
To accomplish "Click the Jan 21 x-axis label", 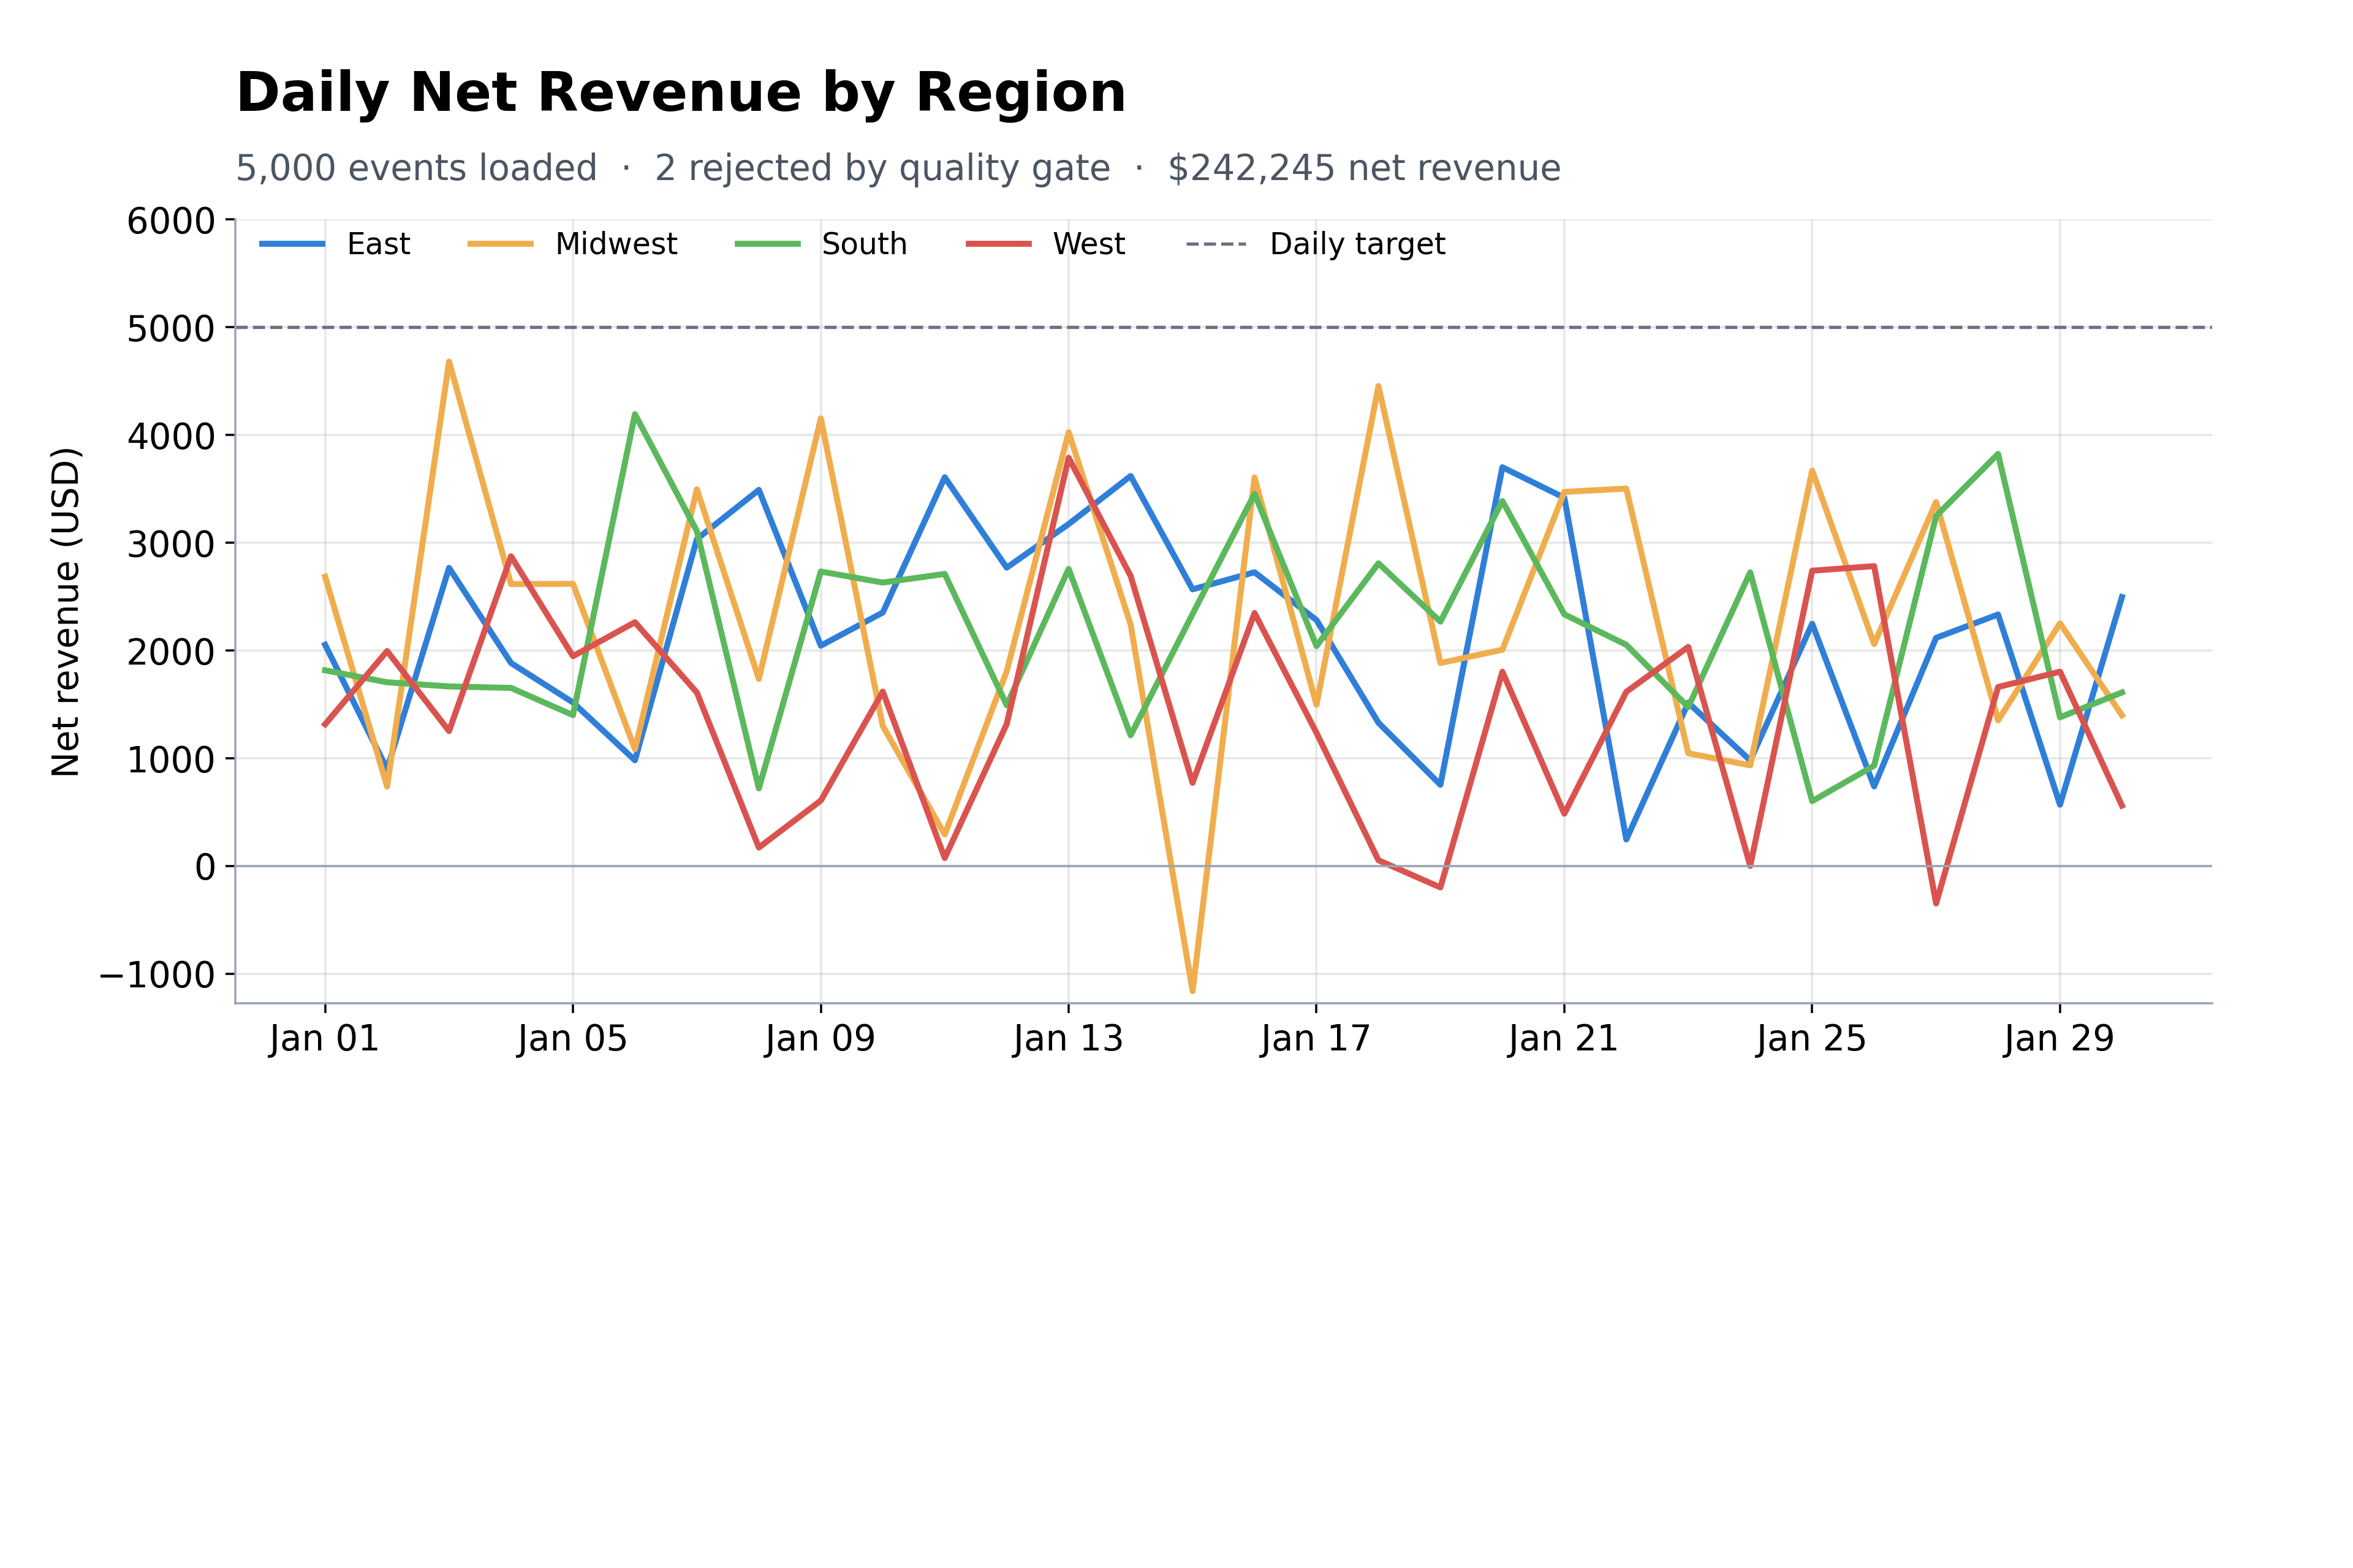I will click(1564, 1039).
